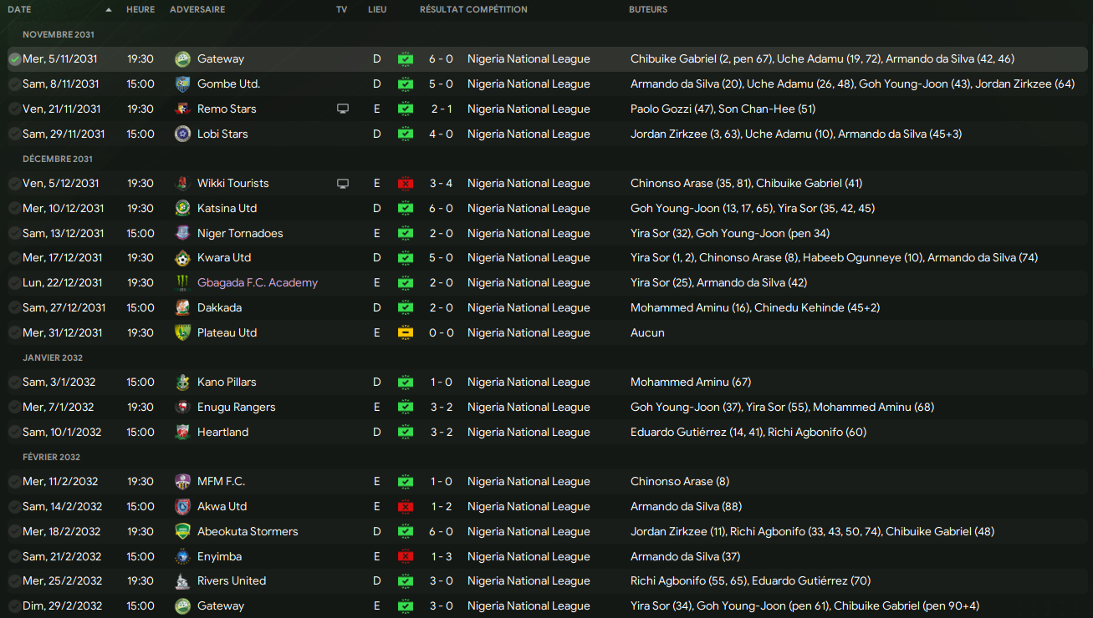Open the Plateau Utd club badge
This screenshot has width=1093, height=618.
(182, 332)
